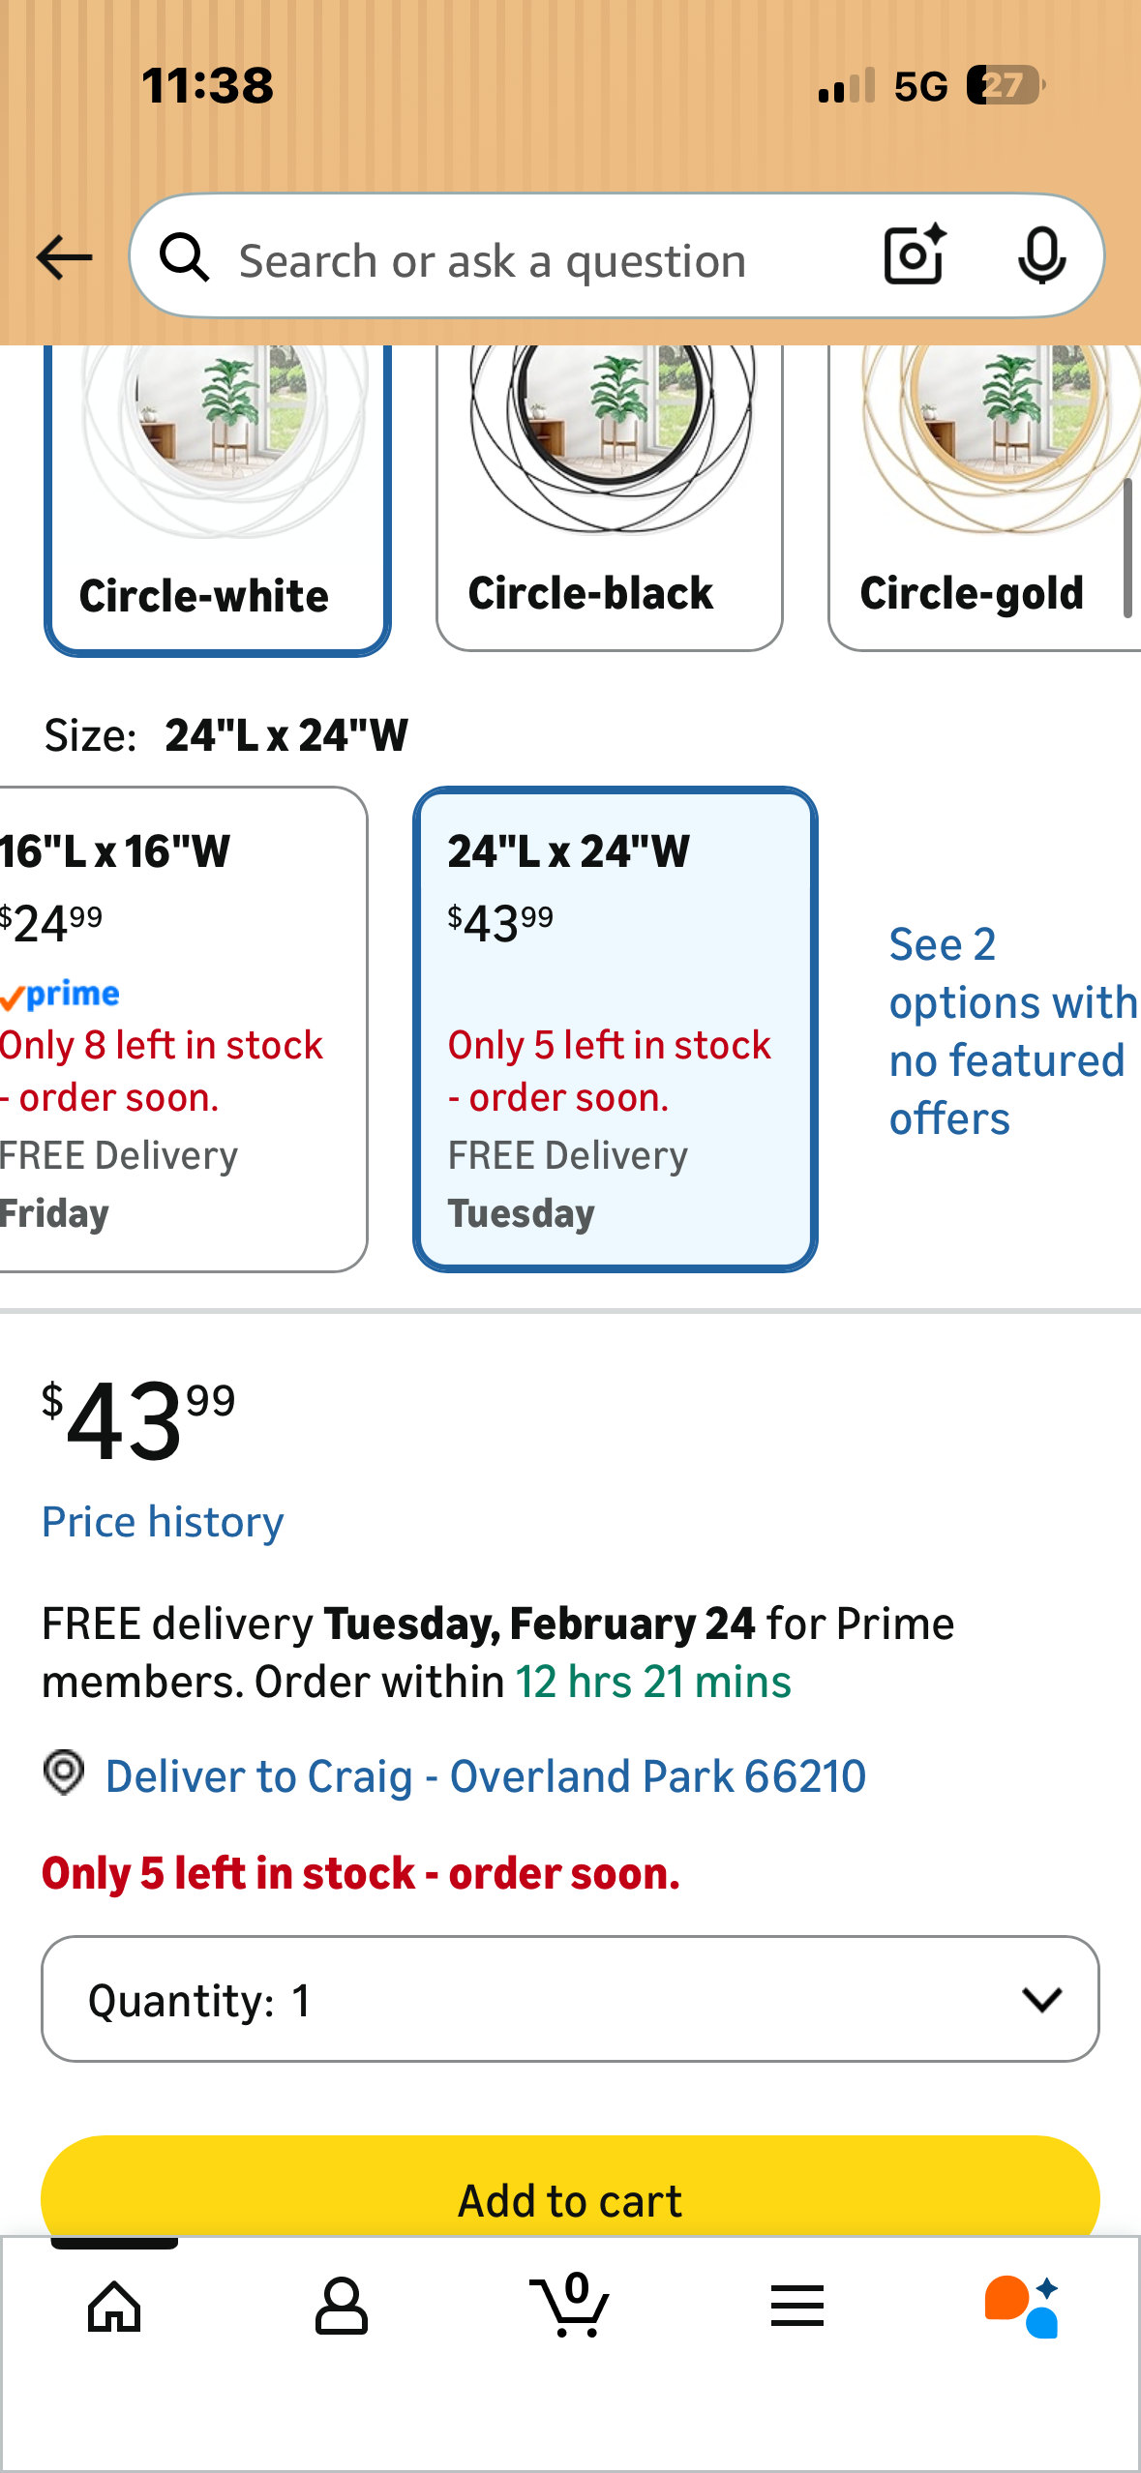Viewport: 1141px width, 2473px height.
Task: Open the Rufus AI assistant icon
Action: coord(1022,2307)
